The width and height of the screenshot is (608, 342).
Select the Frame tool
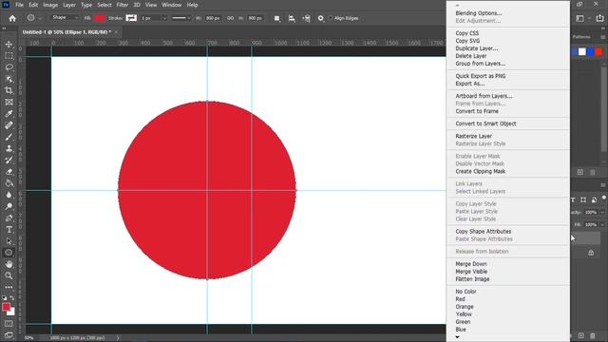pos(9,102)
